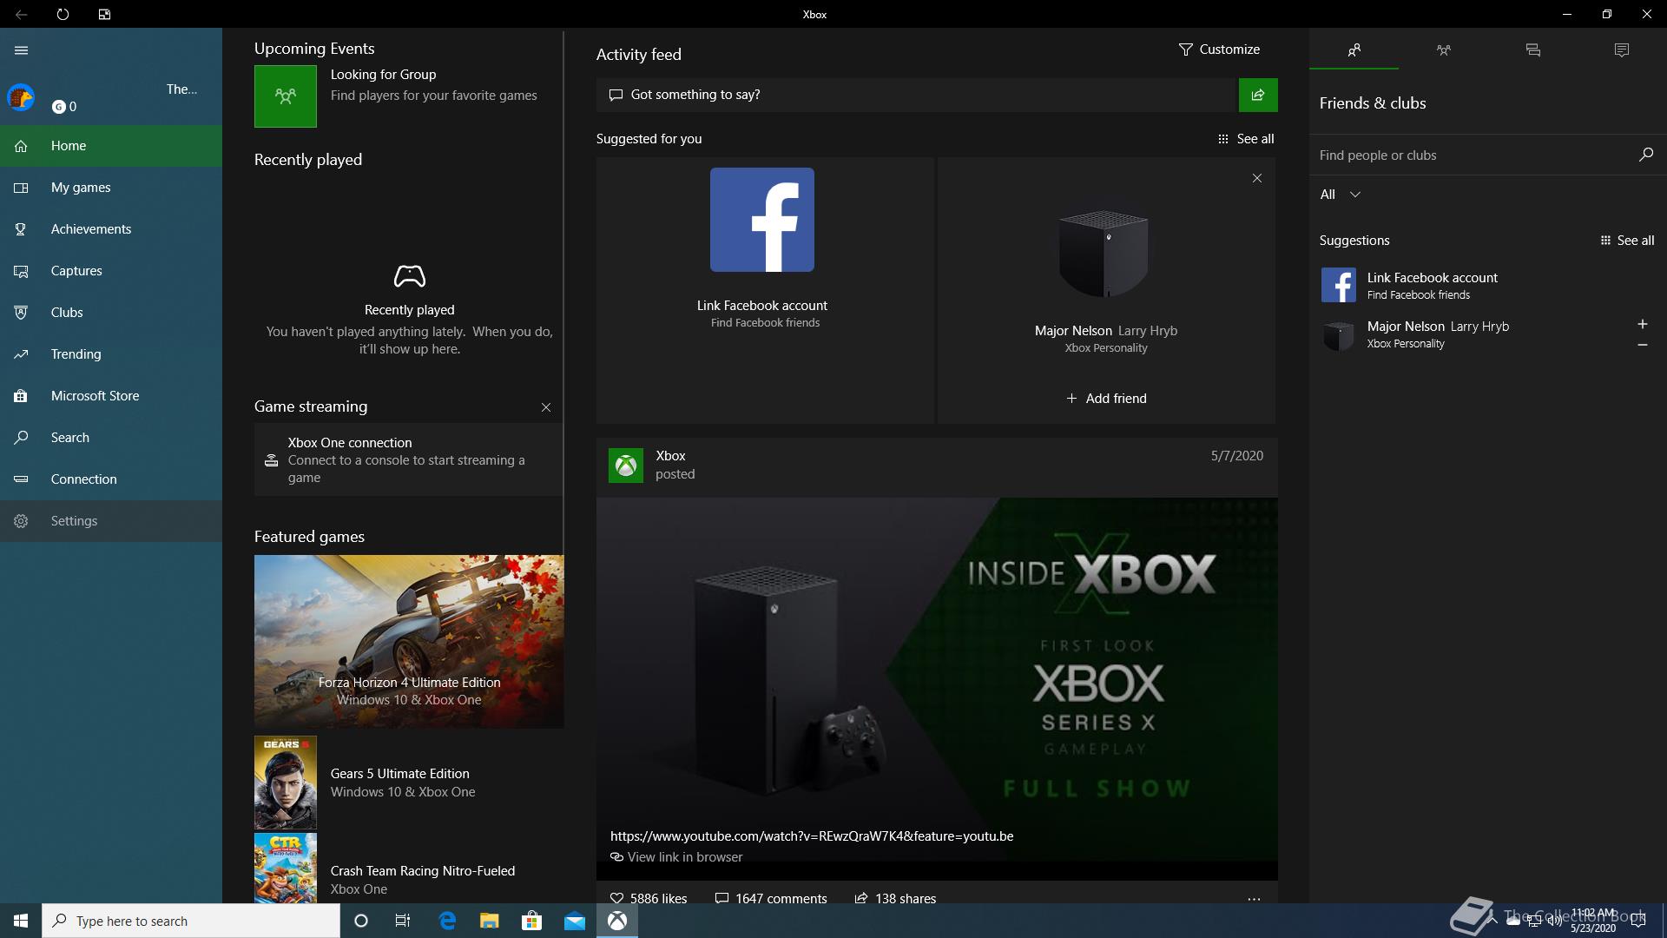The image size is (1667, 938).
Task: Click the Gamerscore 0 indicator
Action: (64, 107)
